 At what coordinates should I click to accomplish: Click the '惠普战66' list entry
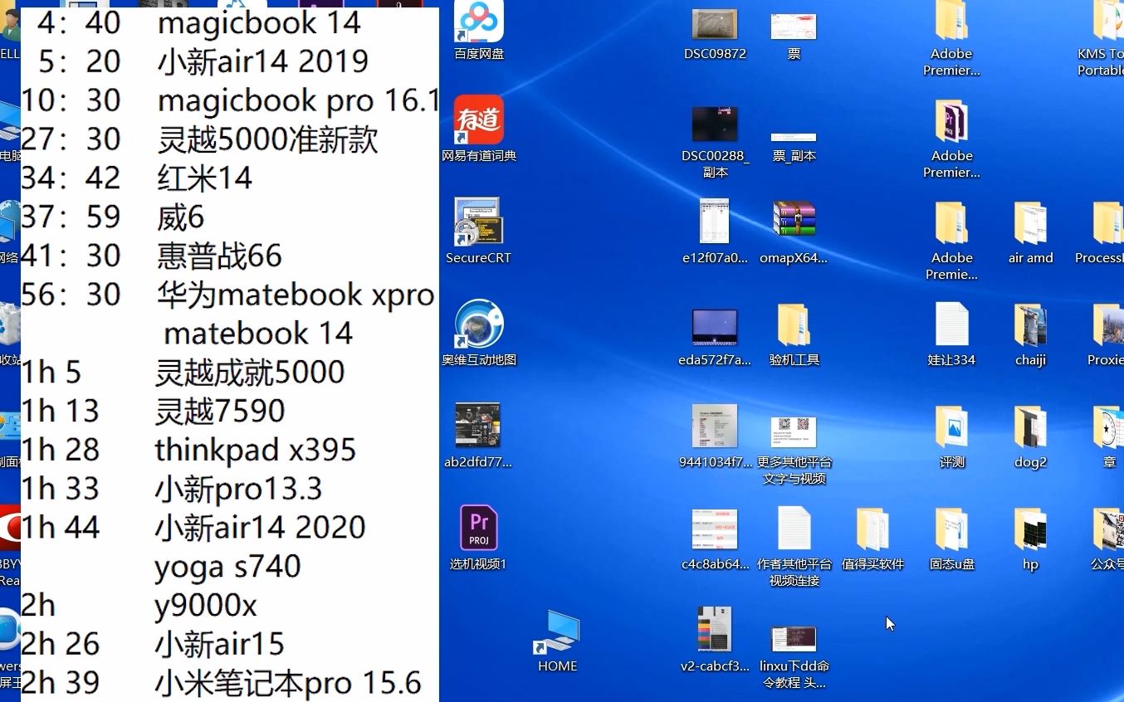click(x=219, y=256)
